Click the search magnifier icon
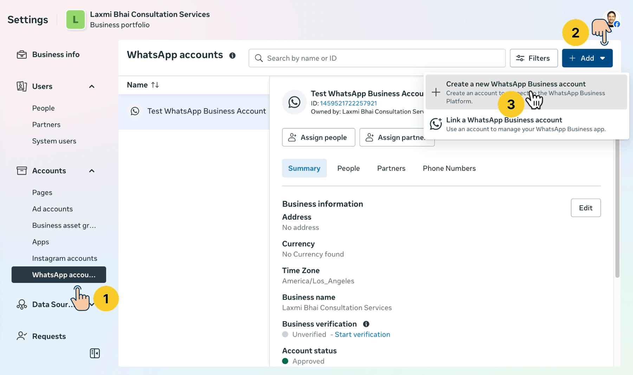Image resolution: width=633 pixels, height=375 pixels. pyautogui.click(x=259, y=58)
